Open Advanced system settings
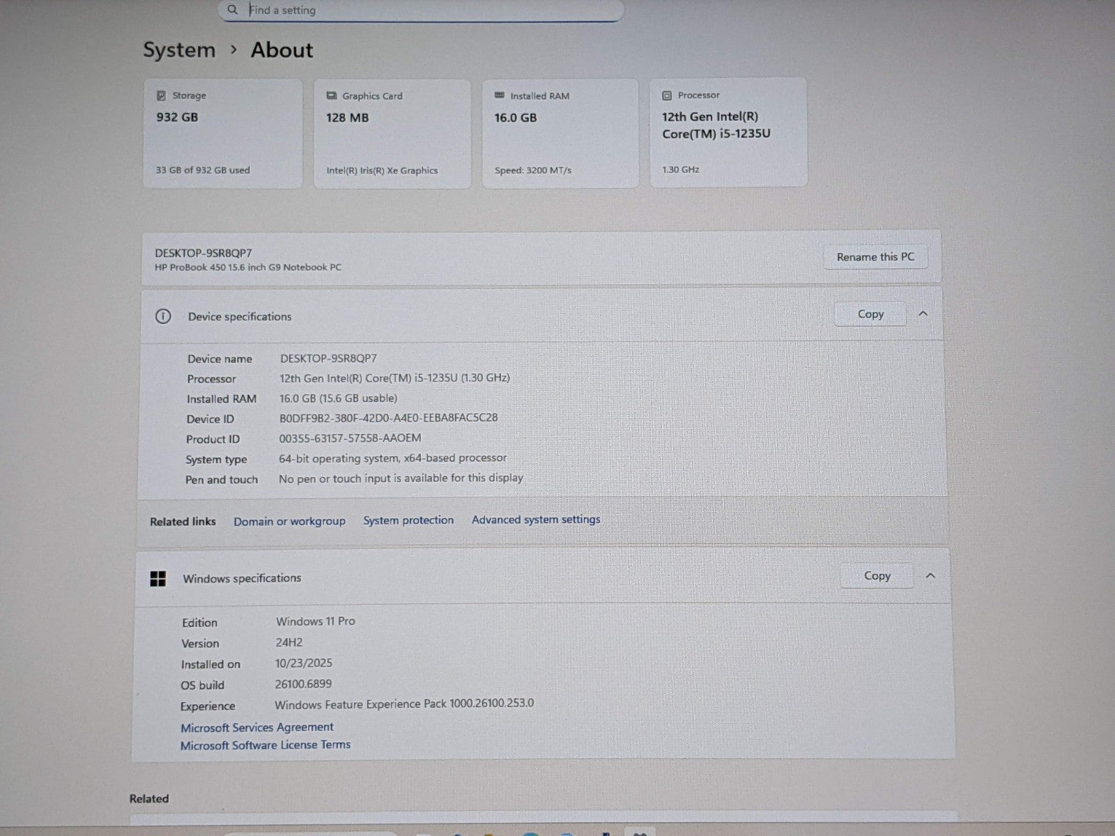Screen dimensions: 1115x836 coord(535,520)
